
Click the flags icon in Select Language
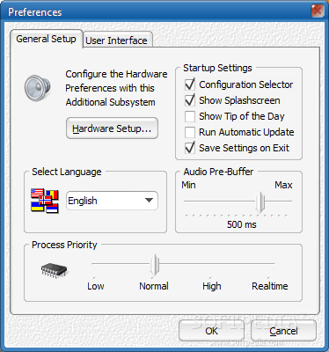(45, 201)
